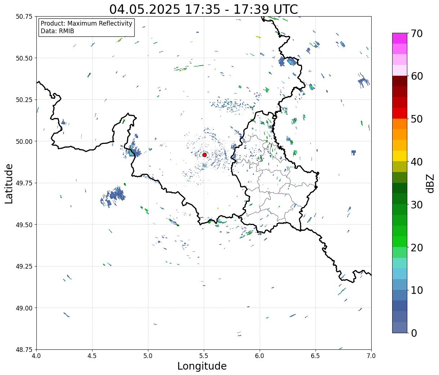Click the 'Product: Maximum Reflectivity' text
This screenshot has height=375, width=439.
tap(86, 23)
